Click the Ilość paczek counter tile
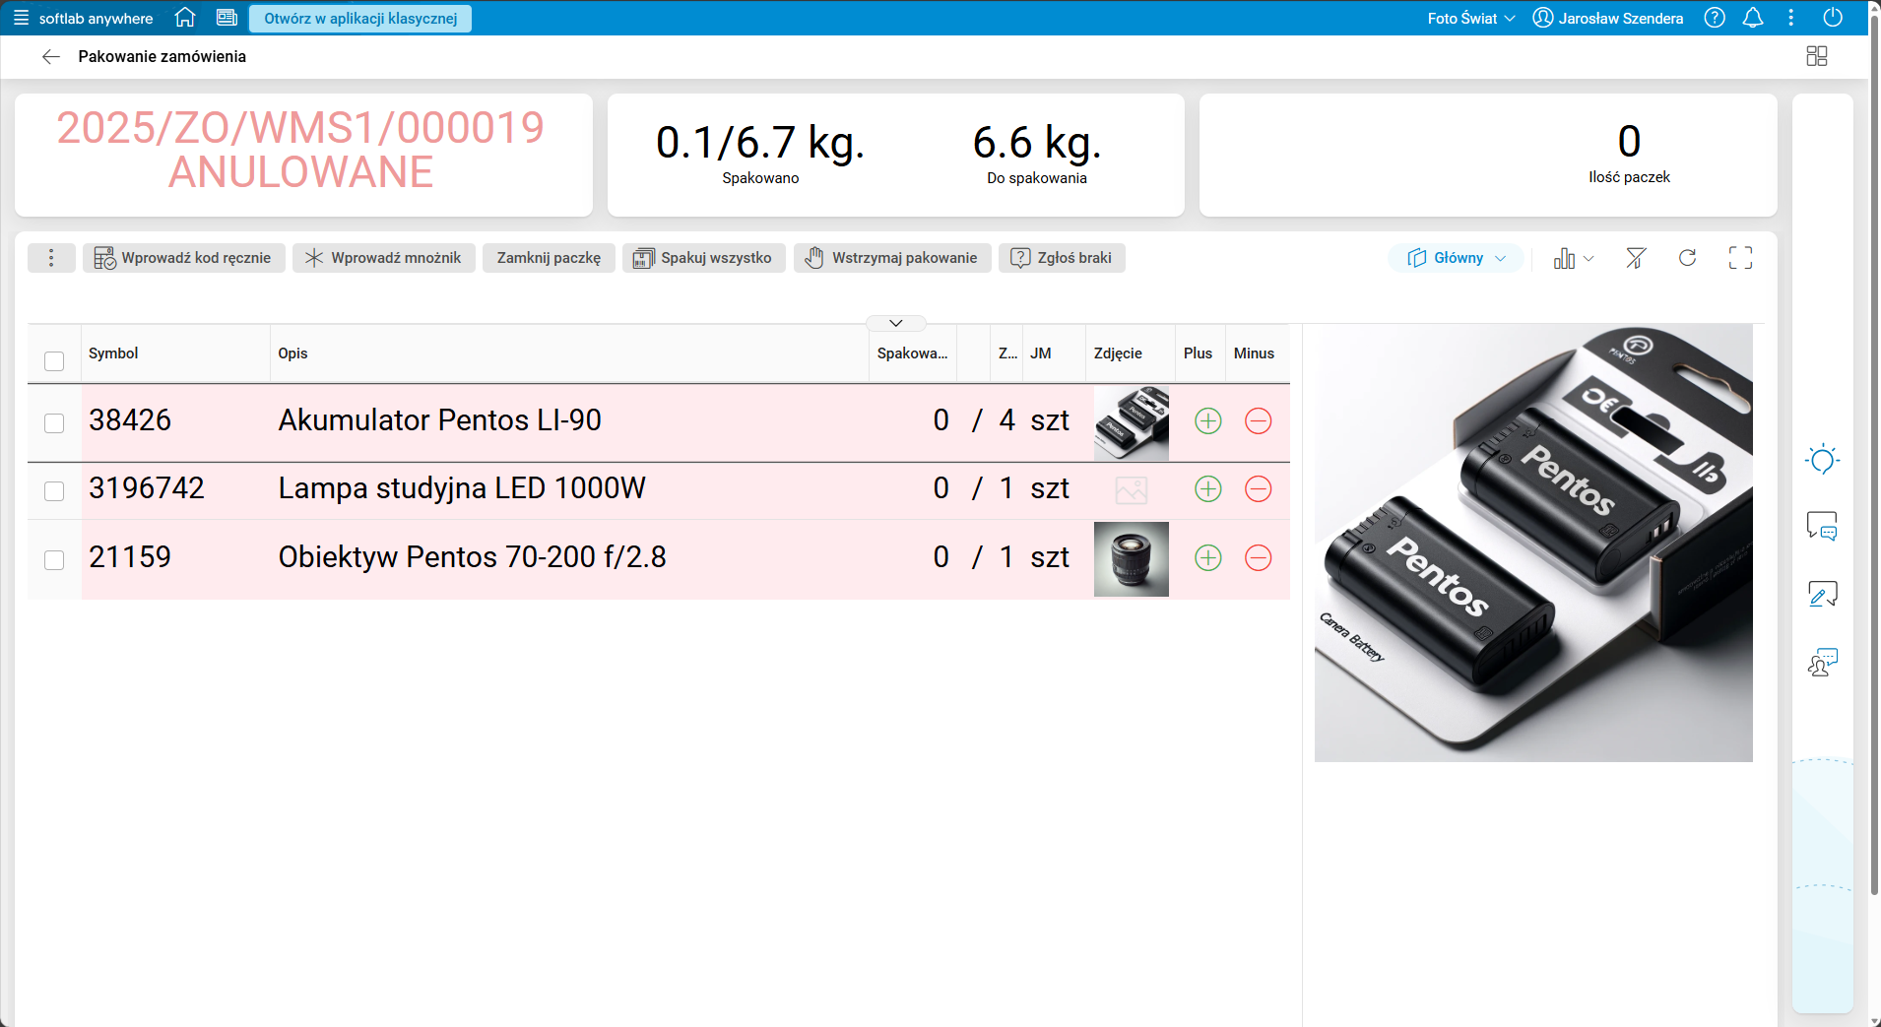Screen dimensions: 1881x1027 coord(1488,155)
